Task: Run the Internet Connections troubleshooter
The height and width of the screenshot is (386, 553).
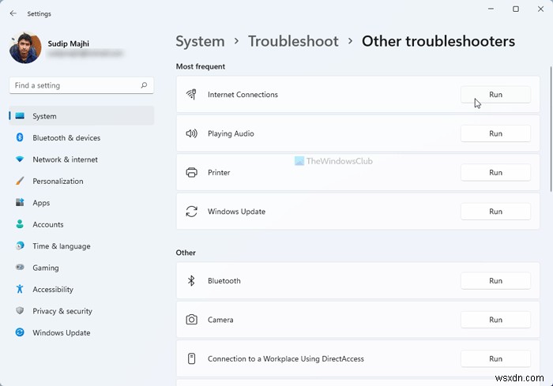Action: coord(495,95)
